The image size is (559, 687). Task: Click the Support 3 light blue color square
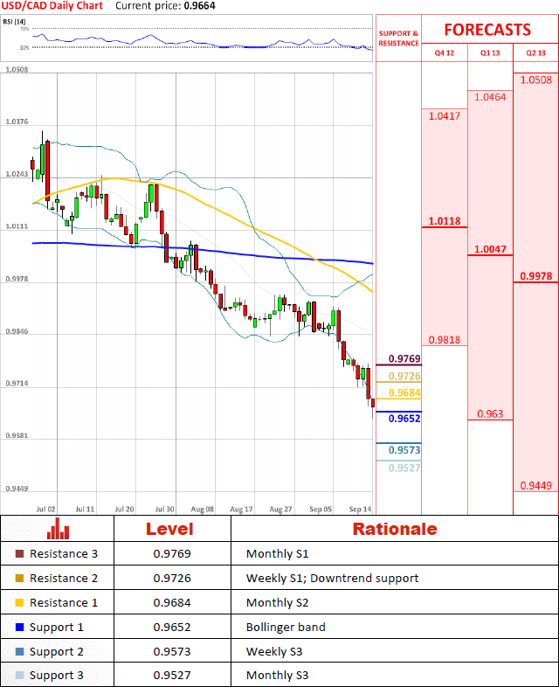19,676
